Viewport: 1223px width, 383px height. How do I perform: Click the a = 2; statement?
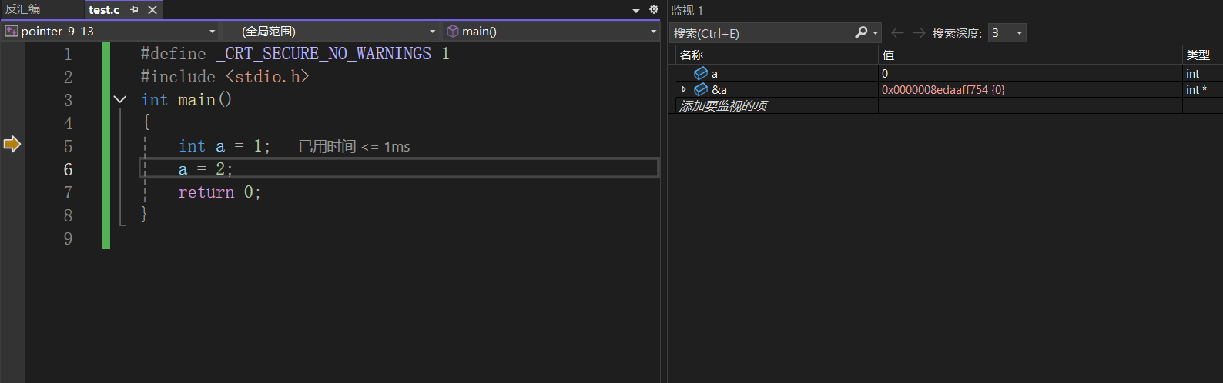coord(205,169)
